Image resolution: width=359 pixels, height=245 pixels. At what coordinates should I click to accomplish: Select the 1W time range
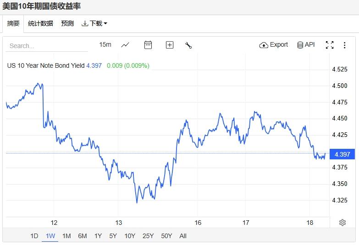[50, 236]
